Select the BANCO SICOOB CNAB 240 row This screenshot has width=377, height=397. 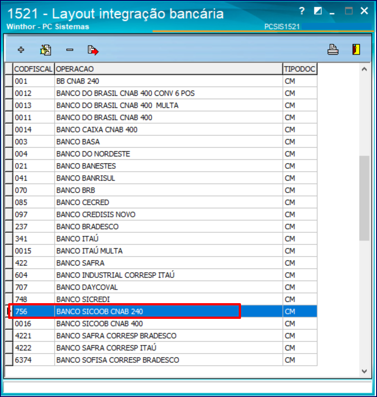pos(165,311)
